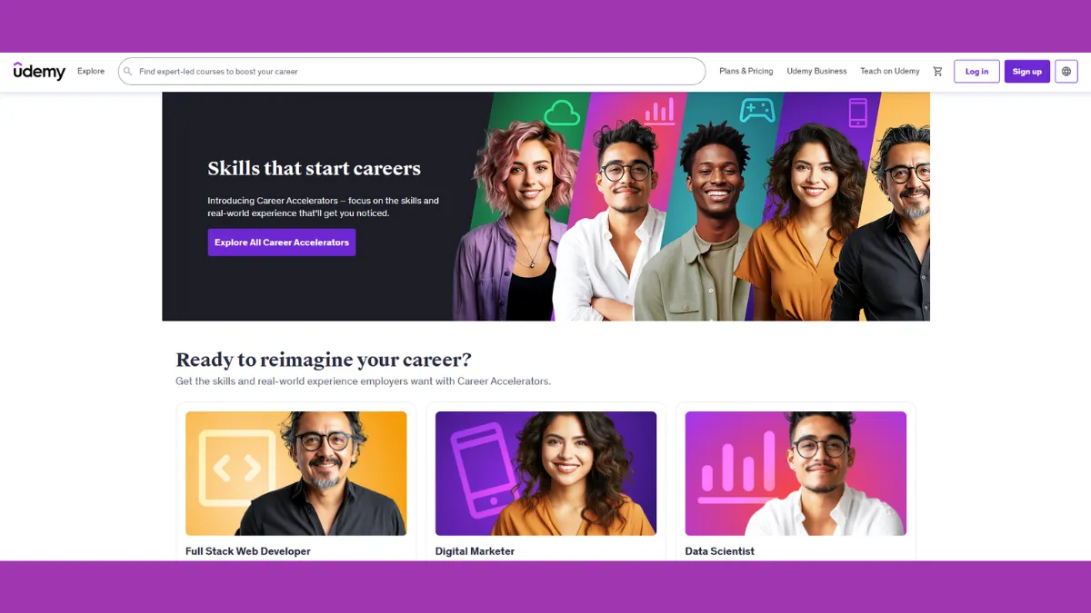Open Data Scientist card image
1091x613 pixels.
(796, 473)
